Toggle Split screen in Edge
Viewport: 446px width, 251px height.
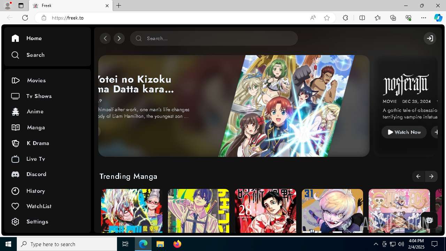point(362,18)
